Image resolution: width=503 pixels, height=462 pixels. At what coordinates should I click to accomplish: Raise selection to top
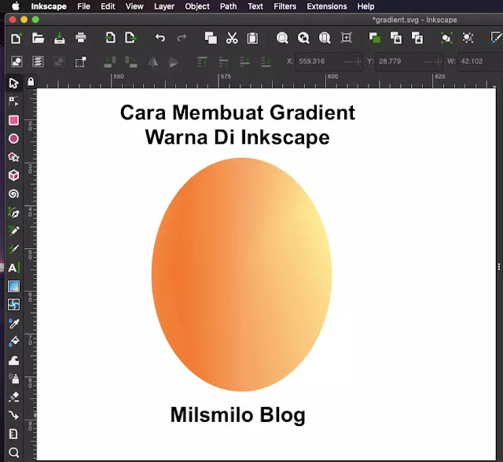point(202,61)
